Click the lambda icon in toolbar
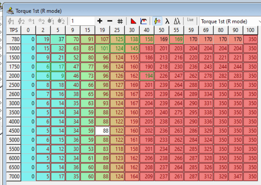Viewport: 261px width, 185px height. (x=167, y=21)
